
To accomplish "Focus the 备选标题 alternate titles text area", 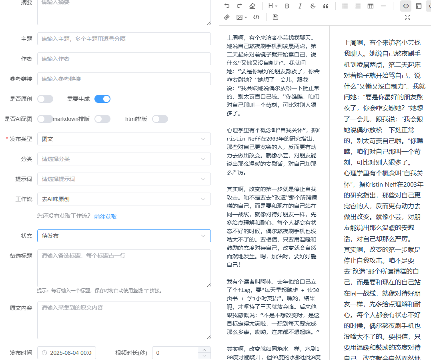I will point(124,268).
